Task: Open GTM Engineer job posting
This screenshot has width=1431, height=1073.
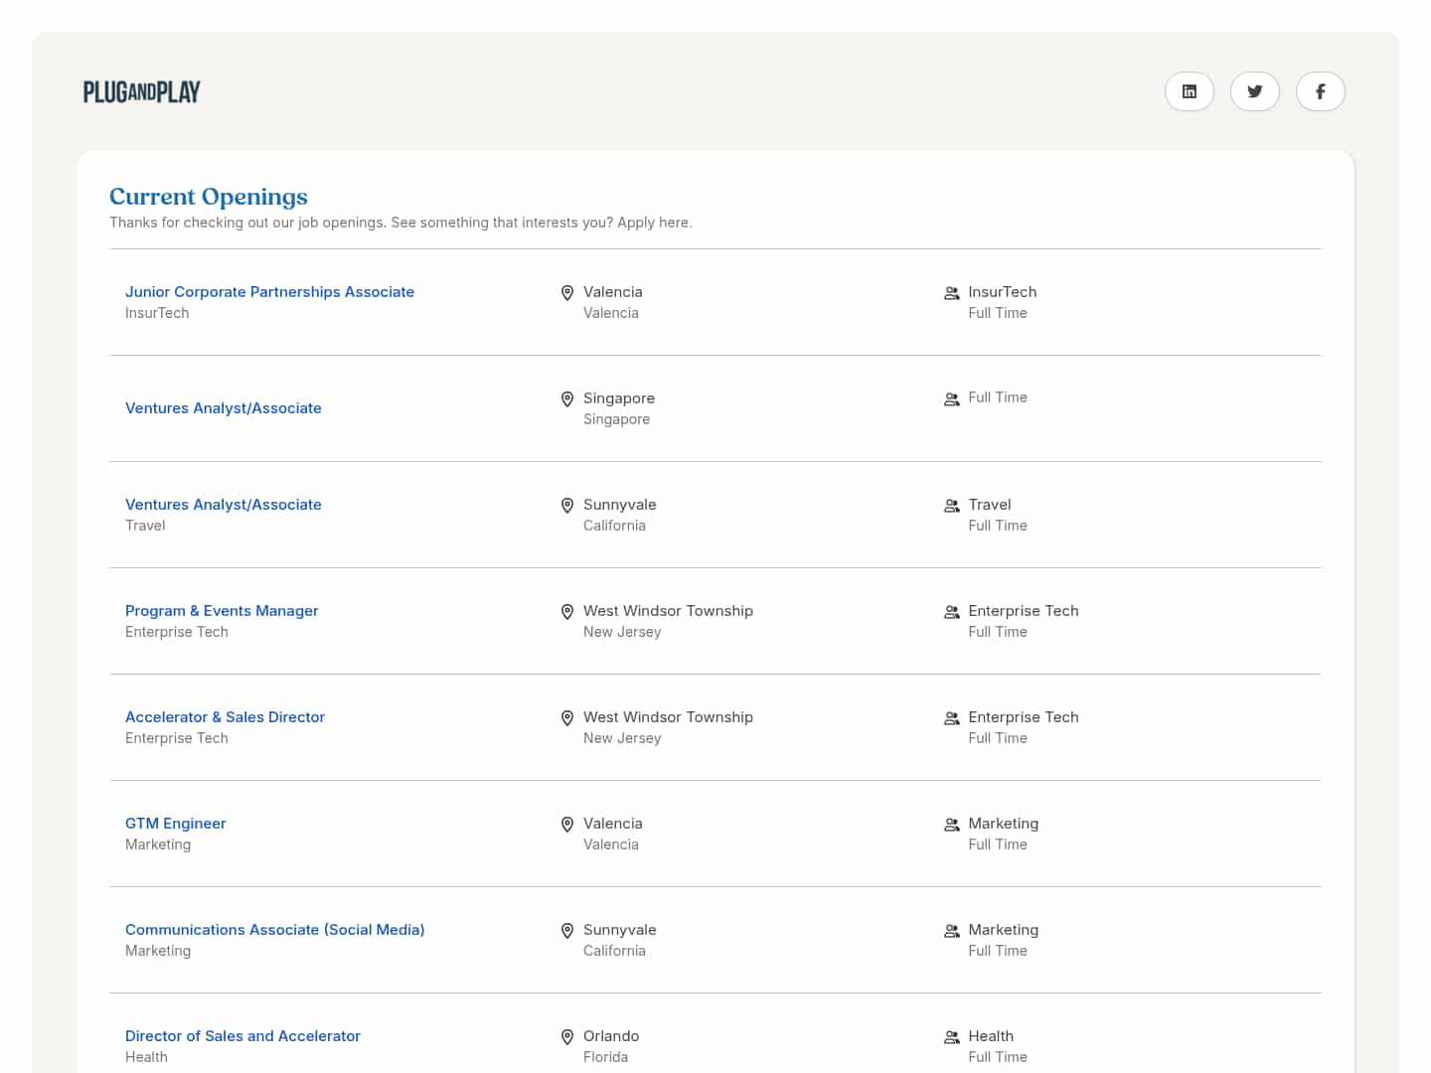Action: (x=176, y=824)
